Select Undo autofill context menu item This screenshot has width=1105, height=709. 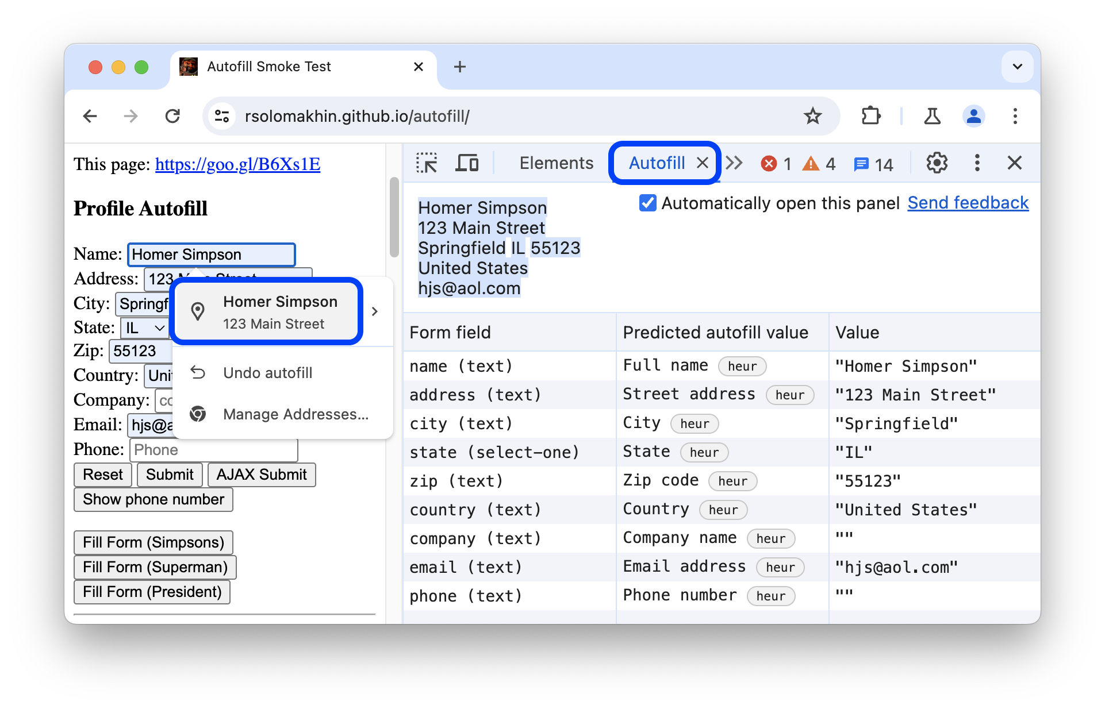[268, 372]
